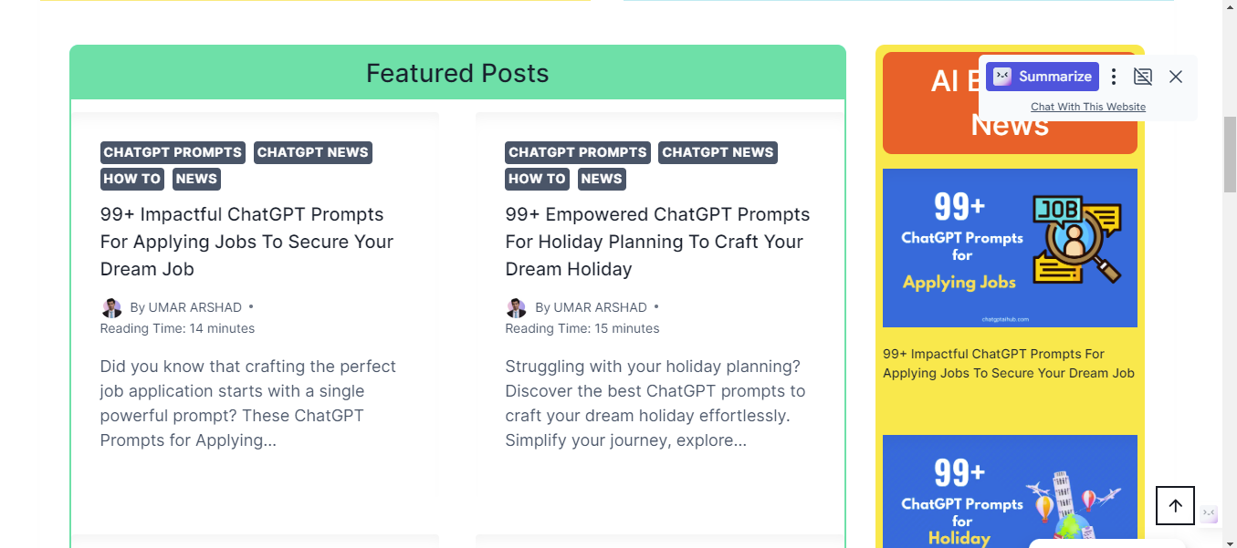Click Umar Arshad's avatar on the jobs article
Screen dimensions: 1237x548
(x=111, y=307)
